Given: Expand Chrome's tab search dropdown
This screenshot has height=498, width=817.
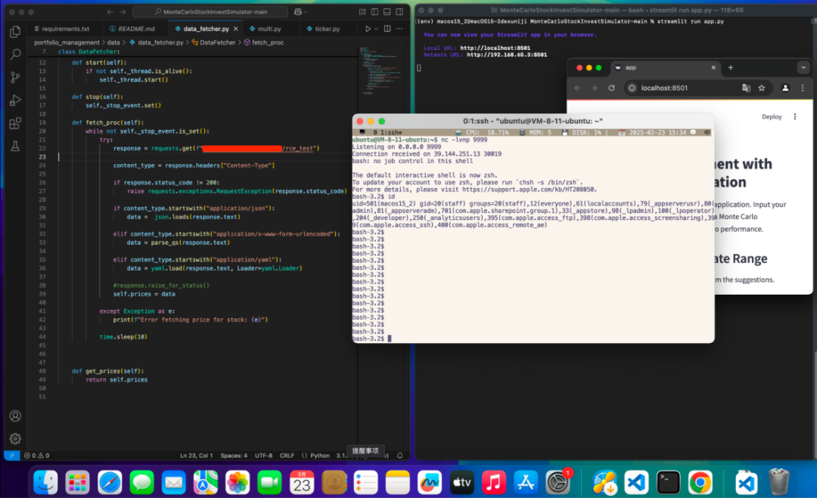Looking at the screenshot, I should [x=803, y=68].
